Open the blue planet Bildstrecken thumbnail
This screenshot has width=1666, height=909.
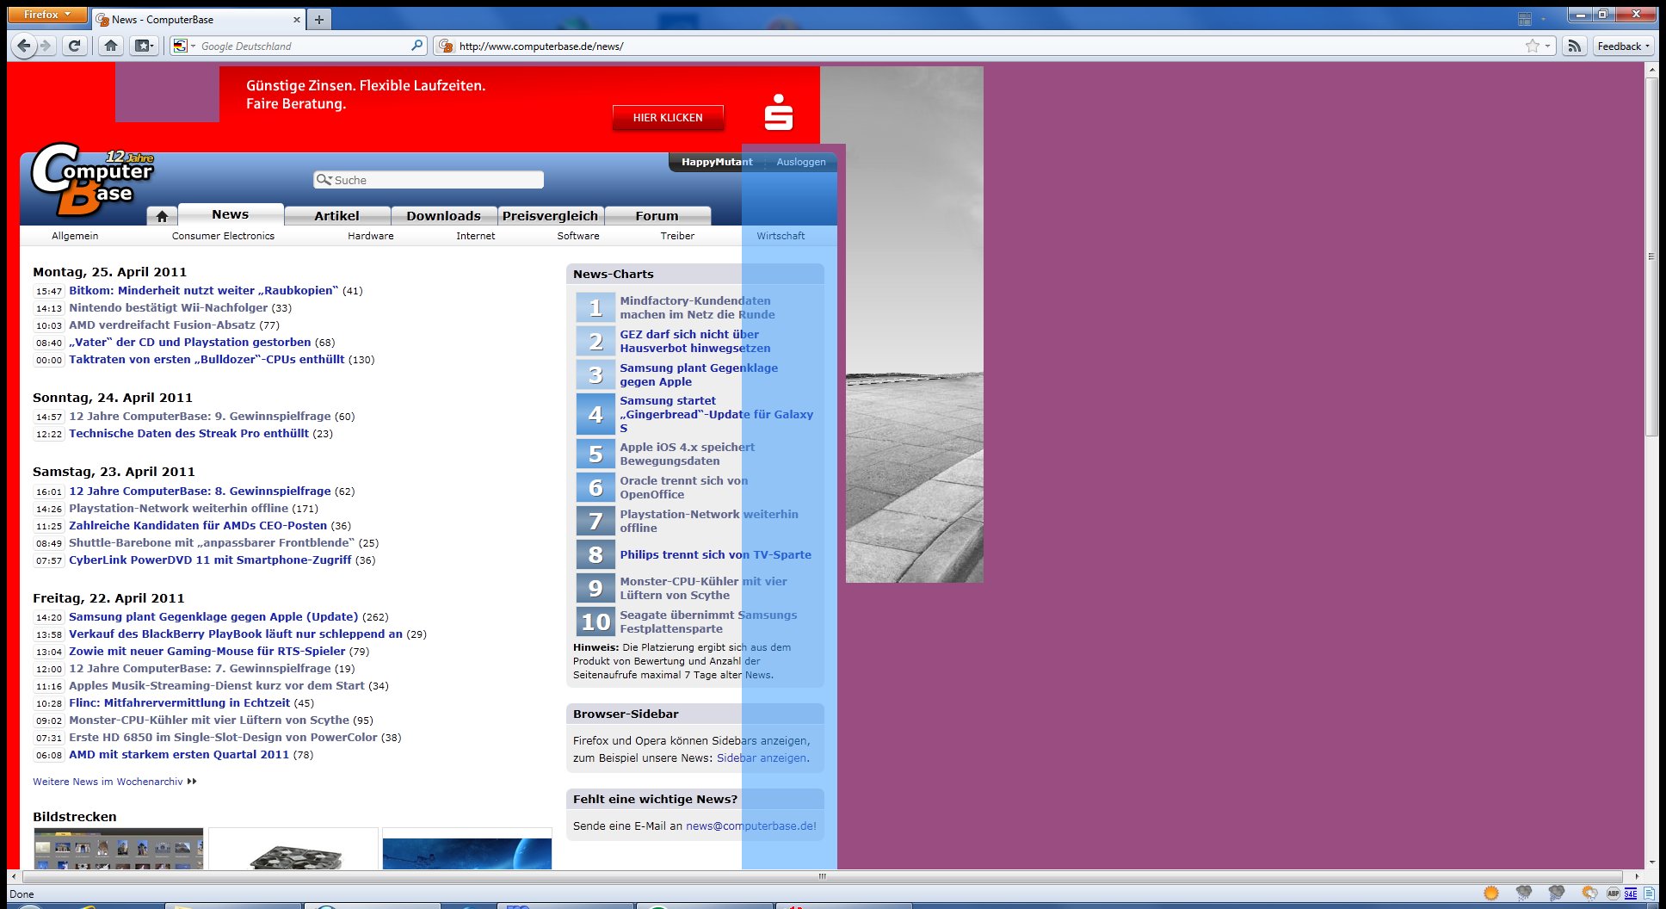(x=467, y=849)
